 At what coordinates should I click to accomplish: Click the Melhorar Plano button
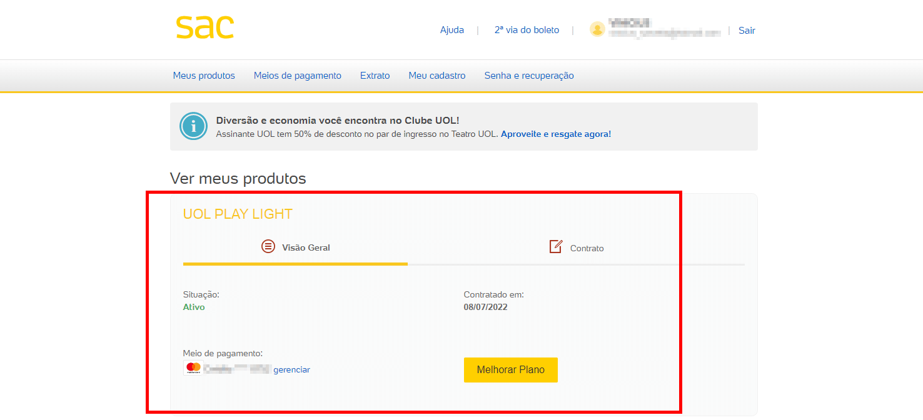click(511, 369)
